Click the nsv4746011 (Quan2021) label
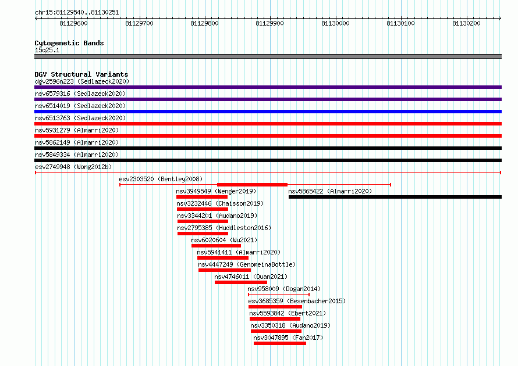This screenshot has height=366, width=518. (251, 277)
